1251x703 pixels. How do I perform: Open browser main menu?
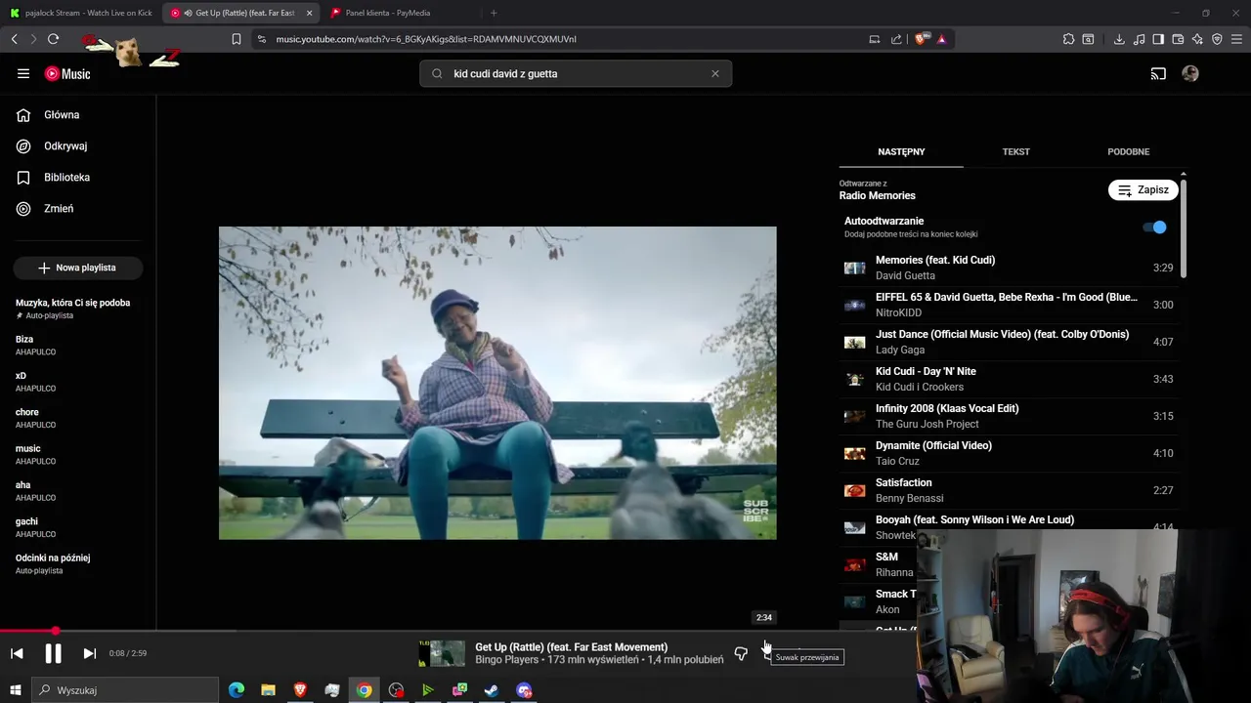[x=1236, y=39]
